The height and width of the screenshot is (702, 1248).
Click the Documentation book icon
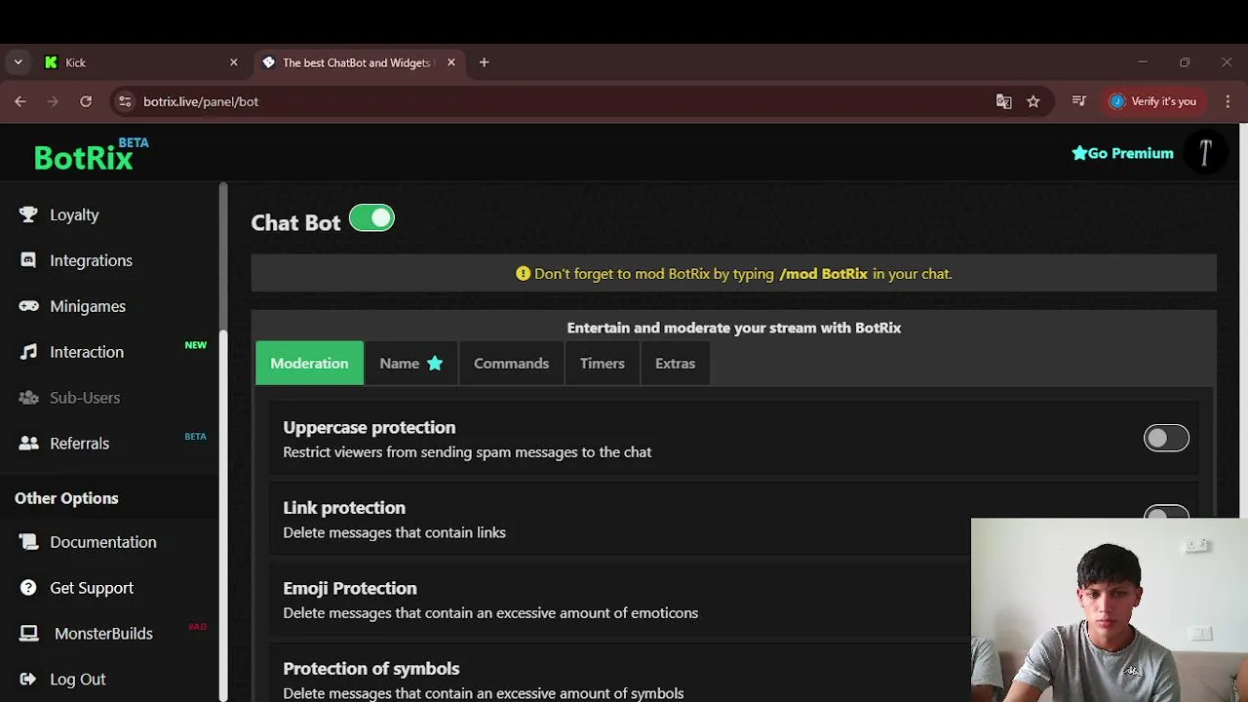(x=28, y=542)
